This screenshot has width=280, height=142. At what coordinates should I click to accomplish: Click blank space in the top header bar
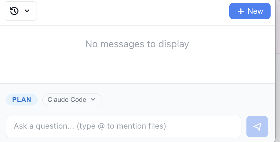coord(134,12)
